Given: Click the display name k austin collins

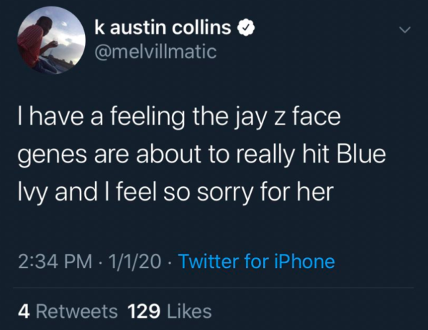Looking at the screenshot, I should tap(163, 27).
